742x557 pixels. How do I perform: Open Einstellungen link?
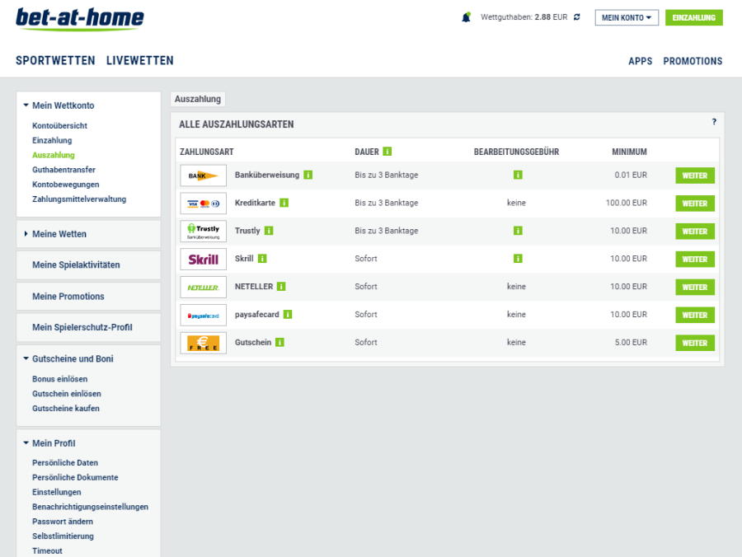tap(57, 492)
